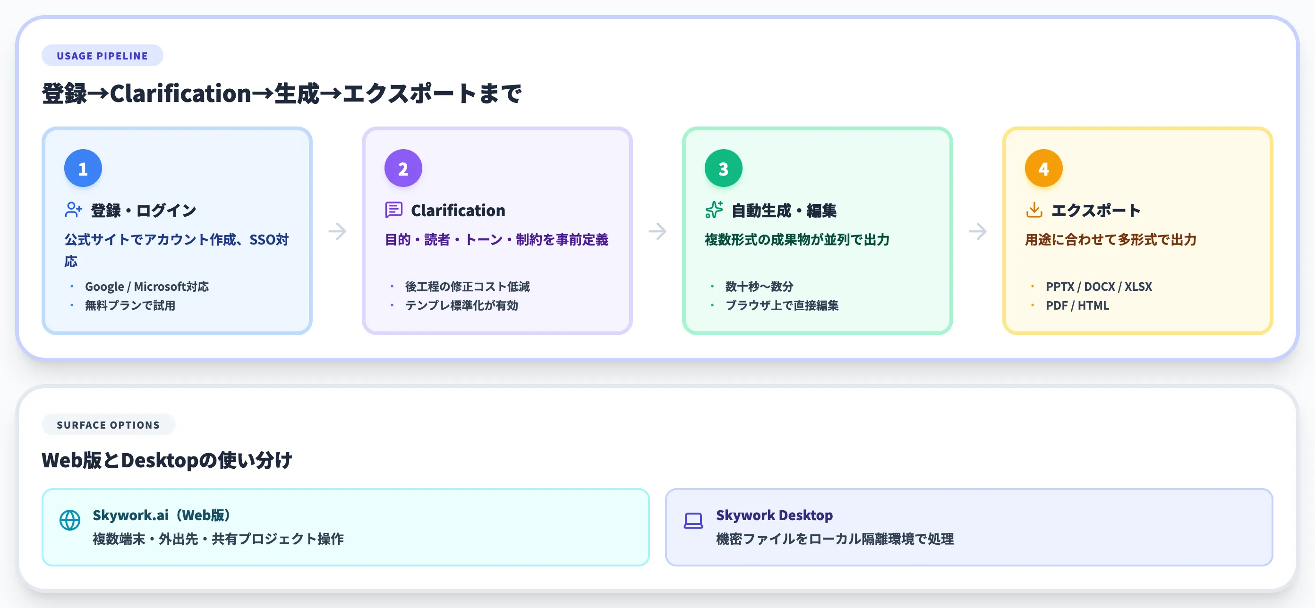Click the orange step 4 circle badge
The width and height of the screenshot is (1315, 608).
pos(1043,169)
